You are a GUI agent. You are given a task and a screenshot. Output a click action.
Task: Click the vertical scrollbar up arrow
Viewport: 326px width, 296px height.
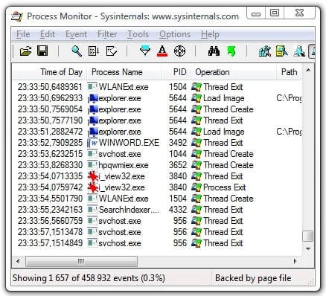(308, 70)
